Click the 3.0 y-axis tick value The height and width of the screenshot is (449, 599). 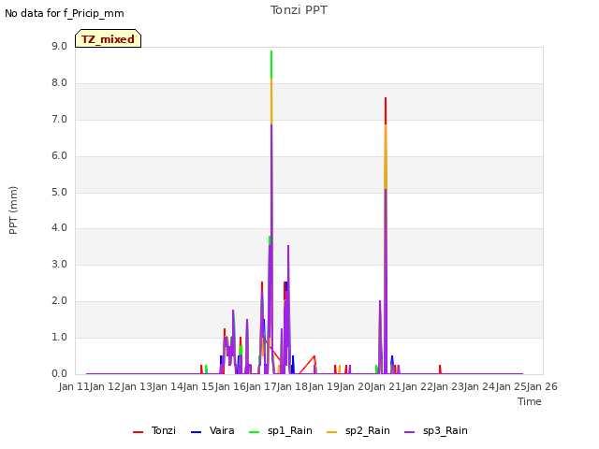point(59,264)
